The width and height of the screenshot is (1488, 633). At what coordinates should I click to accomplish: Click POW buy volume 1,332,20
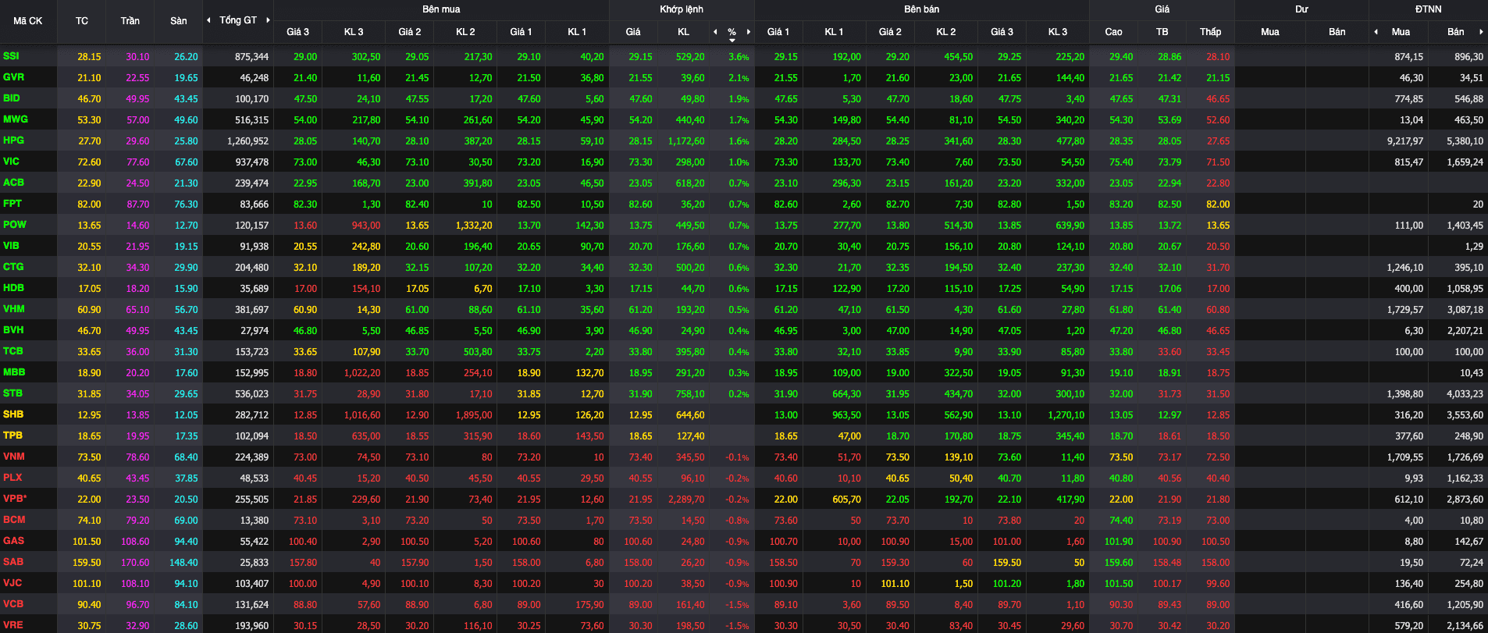point(474,226)
